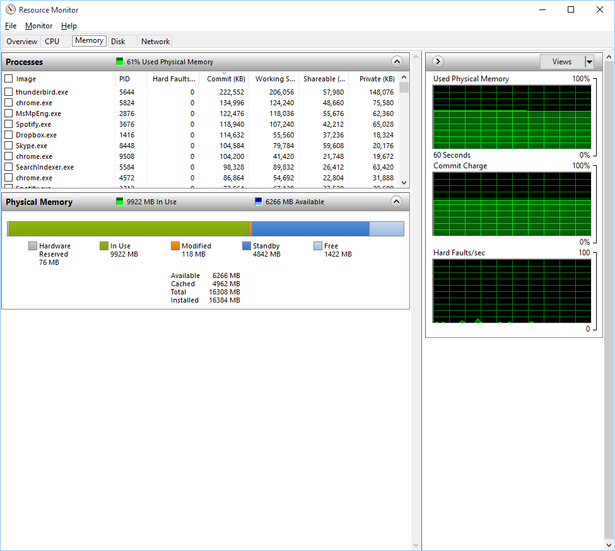Click the In Use green legend swatch
The image size is (615, 551).
pos(104,246)
